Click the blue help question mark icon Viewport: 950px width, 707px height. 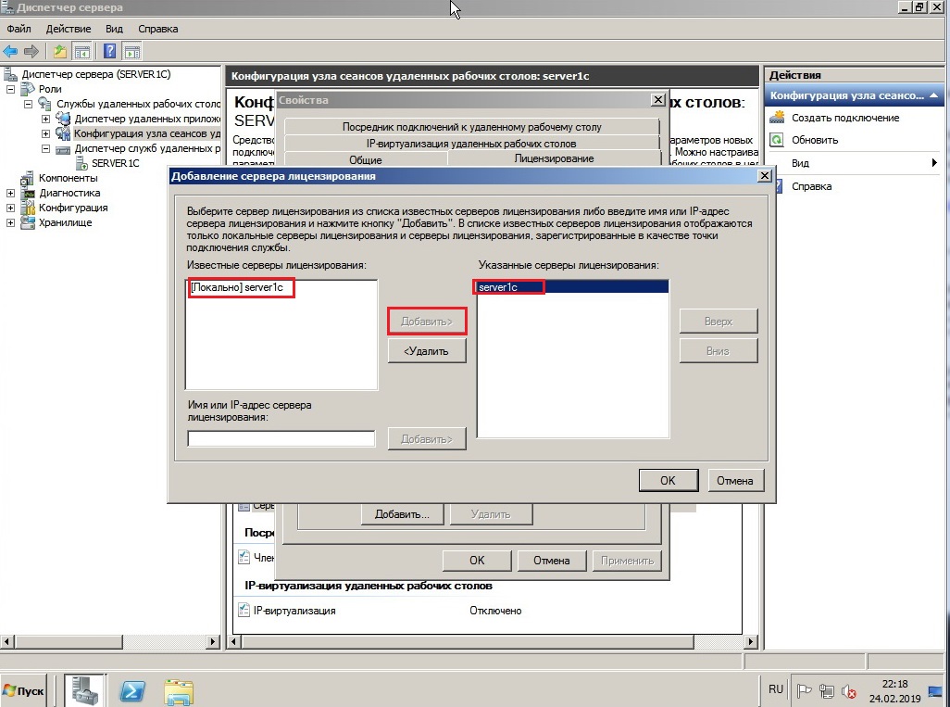[110, 51]
